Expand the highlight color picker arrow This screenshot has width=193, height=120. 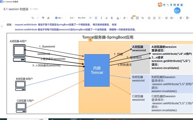point(127,18)
